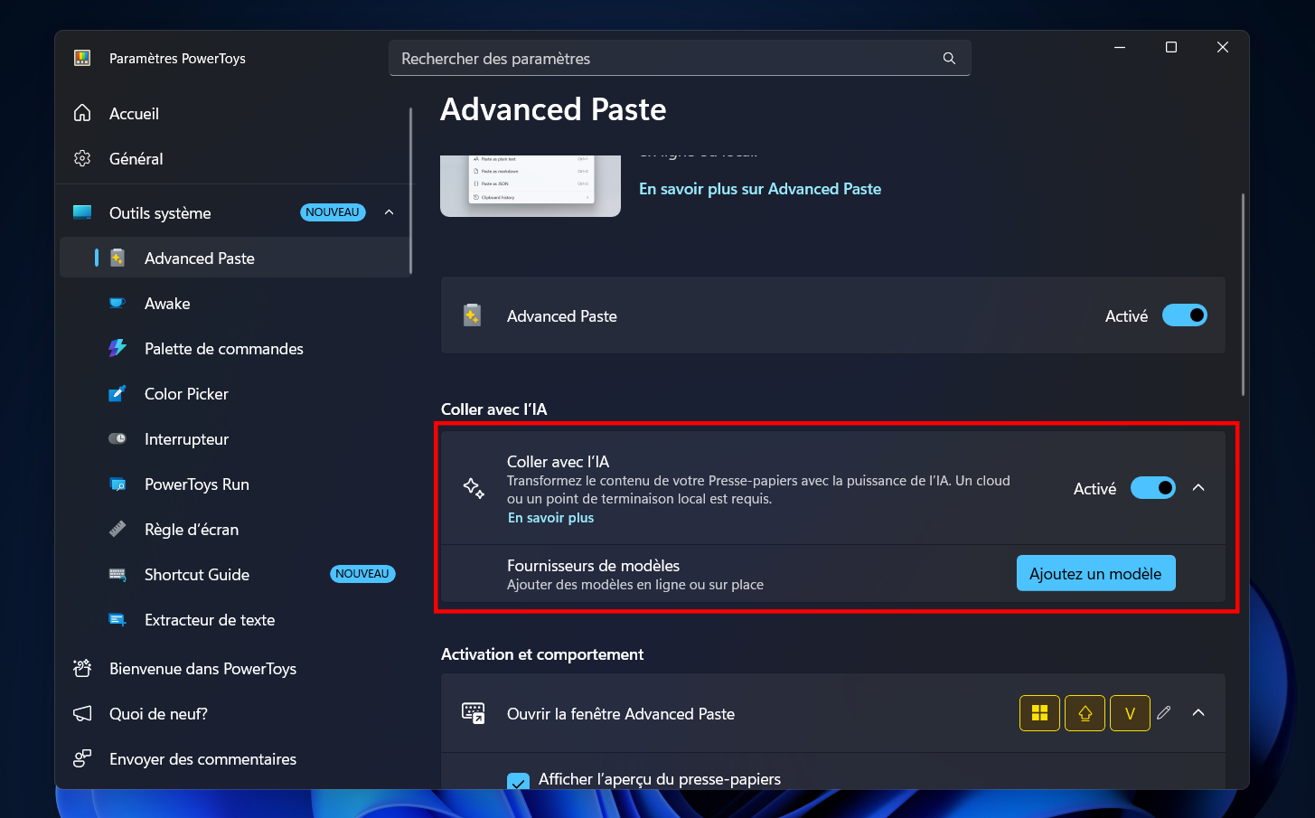Click the Général gear icon
1315x818 pixels.
click(x=82, y=158)
